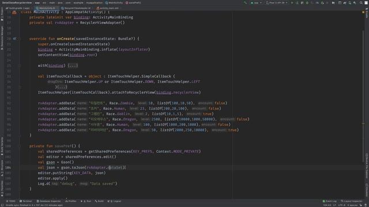This screenshot has width=369, height=207.
Task: Click the 4 spaces indent status entry
Action: tap(352, 205)
